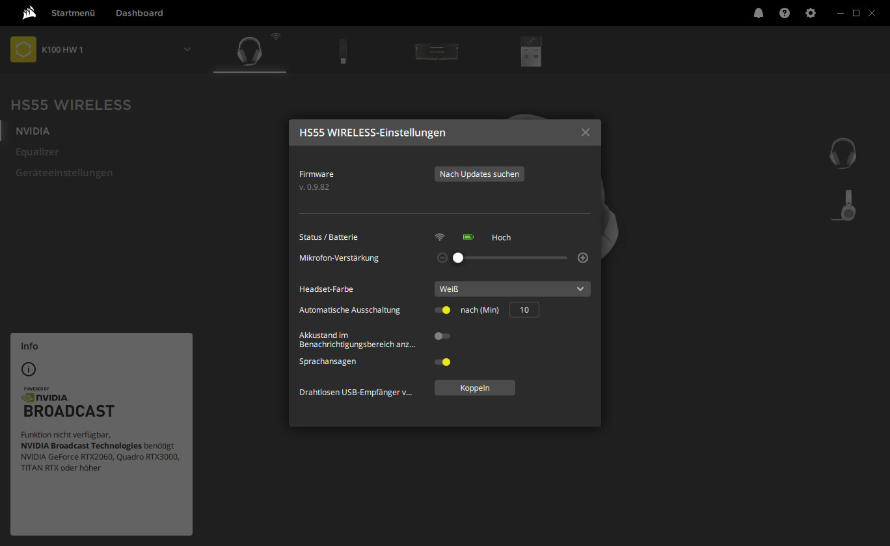890x546 pixels.
Task: Decrease microphone gain with minus icon
Action: tap(442, 258)
